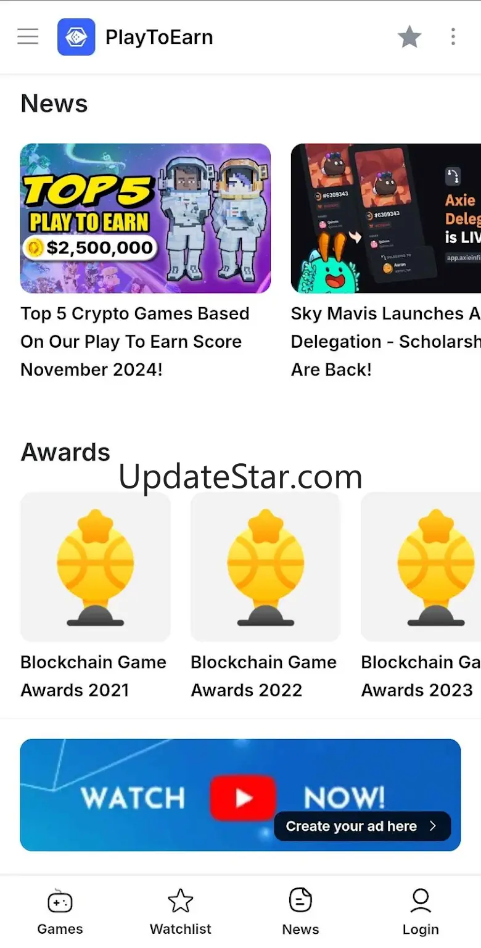Read the Sky Mavis Launches headline
The width and height of the screenshot is (481, 948).
[386, 342]
